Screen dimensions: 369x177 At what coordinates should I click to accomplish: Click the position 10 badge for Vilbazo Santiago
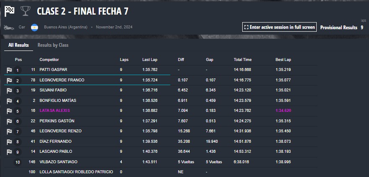[18, 162]
